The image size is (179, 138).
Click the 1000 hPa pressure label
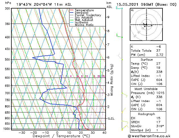coord(7,129)
